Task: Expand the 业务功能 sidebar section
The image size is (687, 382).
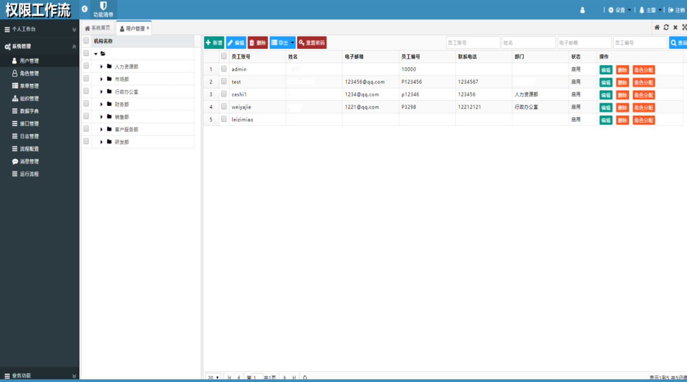Action: pos(40,376)
